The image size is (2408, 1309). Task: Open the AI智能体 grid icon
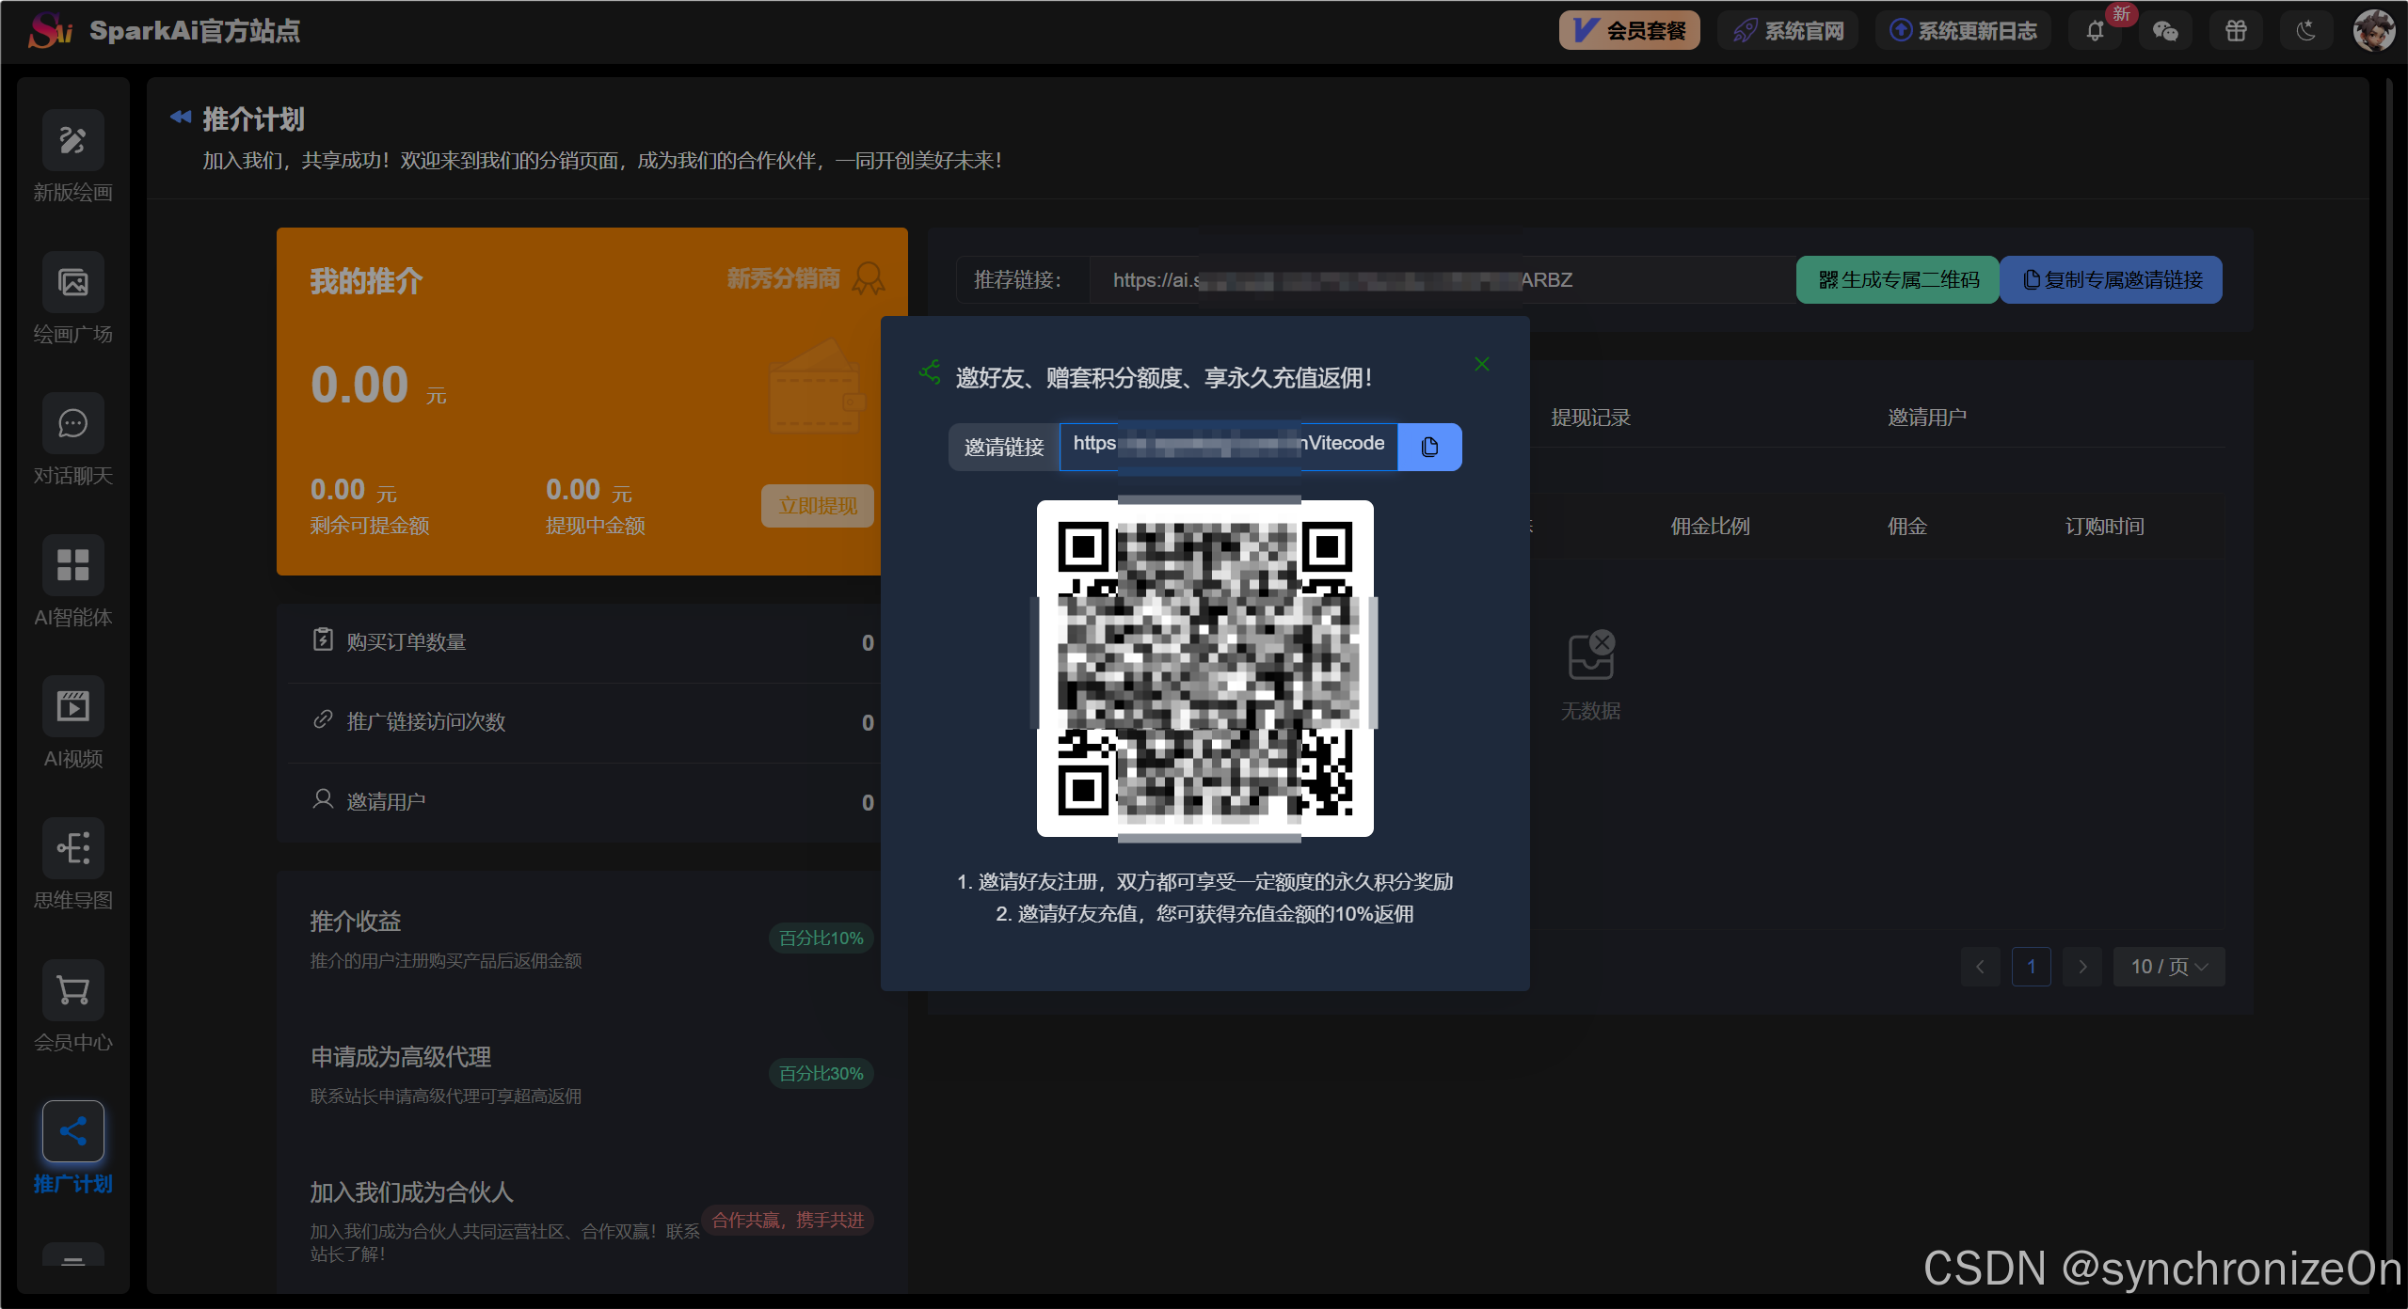72,565
